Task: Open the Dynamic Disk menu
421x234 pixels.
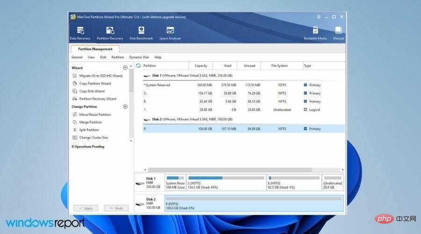Action: [x=139, y=57]
